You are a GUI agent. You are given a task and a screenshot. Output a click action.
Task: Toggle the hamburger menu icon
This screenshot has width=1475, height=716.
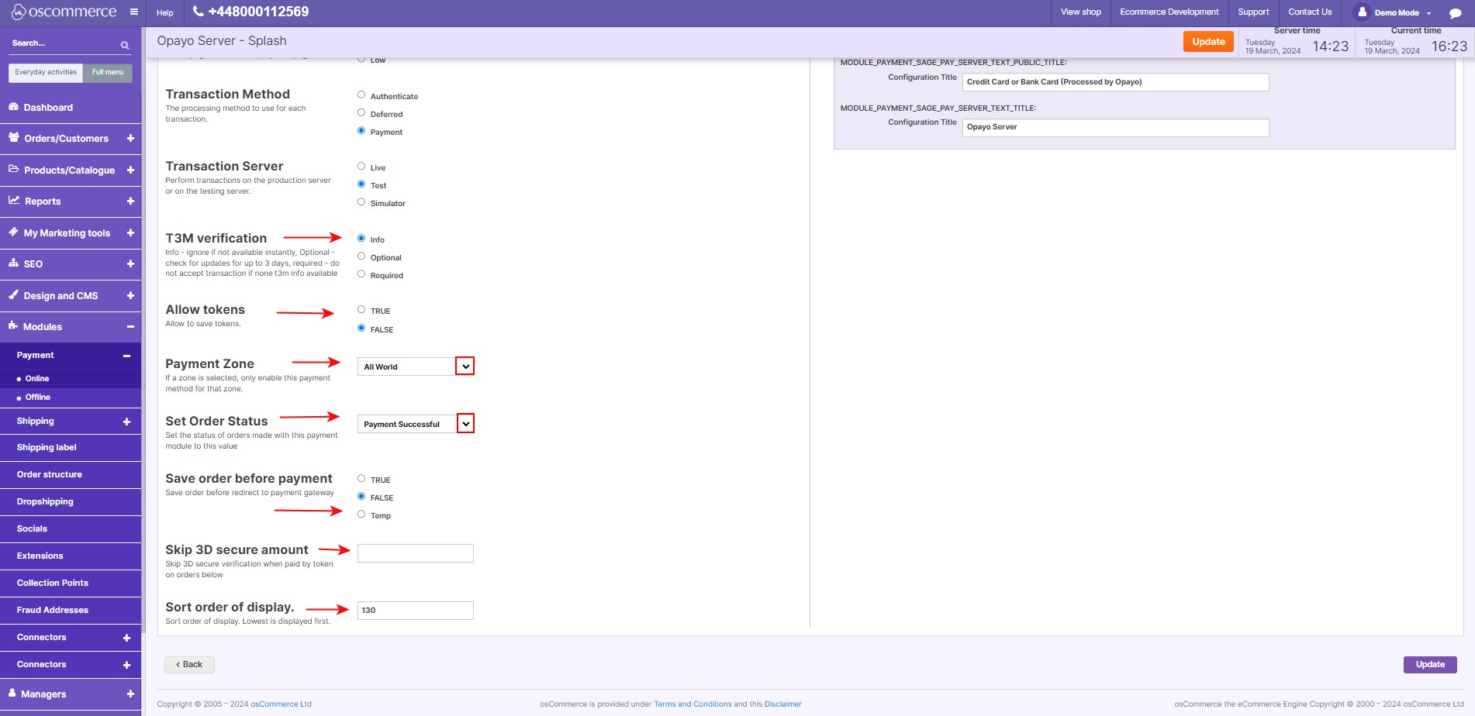pyautogui.click(x=133, y=12)
